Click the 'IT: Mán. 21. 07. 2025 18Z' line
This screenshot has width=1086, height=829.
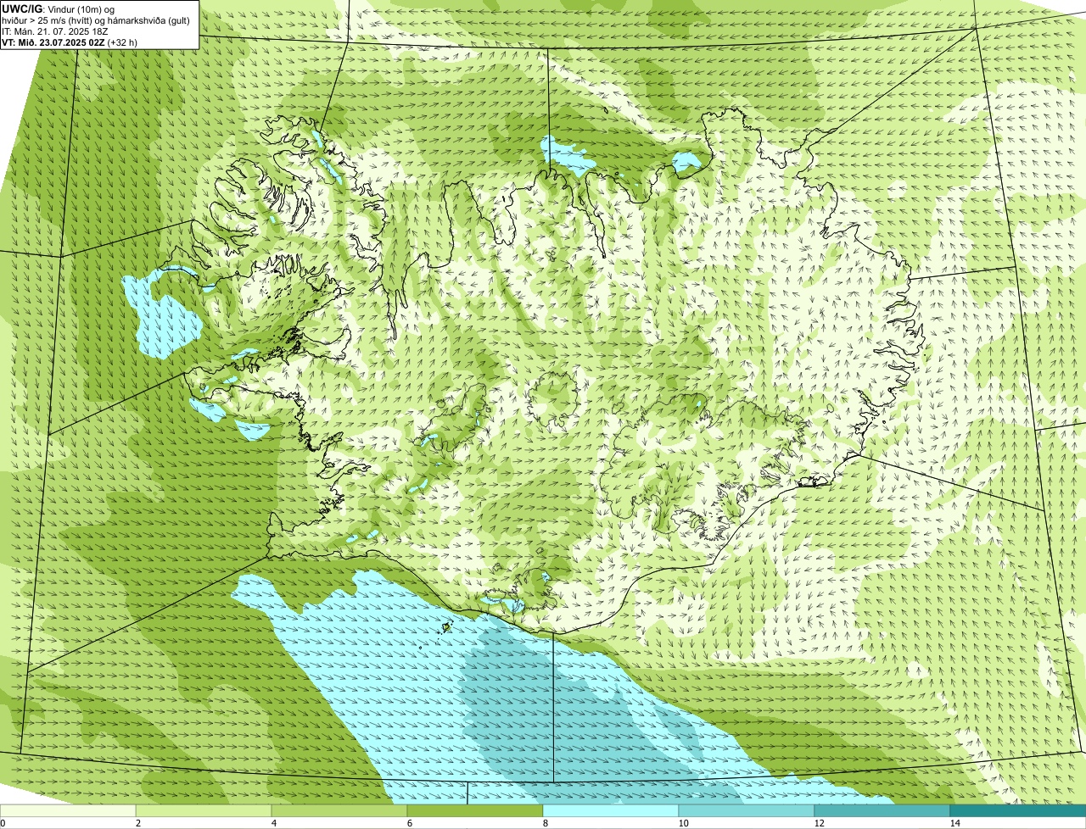point(55,31)
